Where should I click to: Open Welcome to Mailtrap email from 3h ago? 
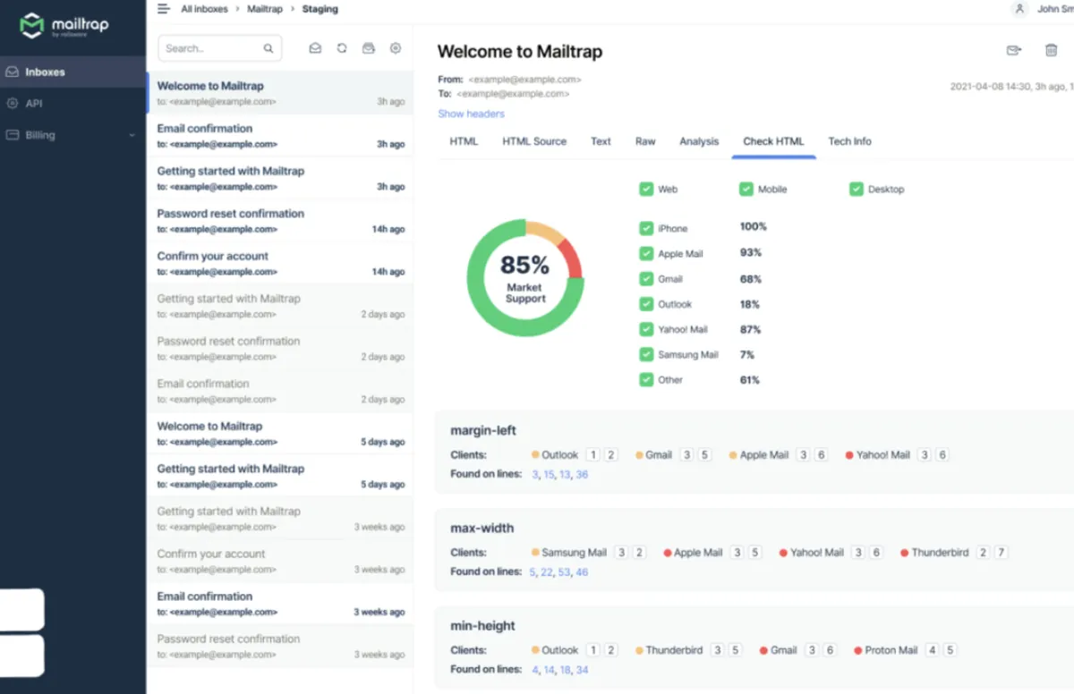[280, 92]
